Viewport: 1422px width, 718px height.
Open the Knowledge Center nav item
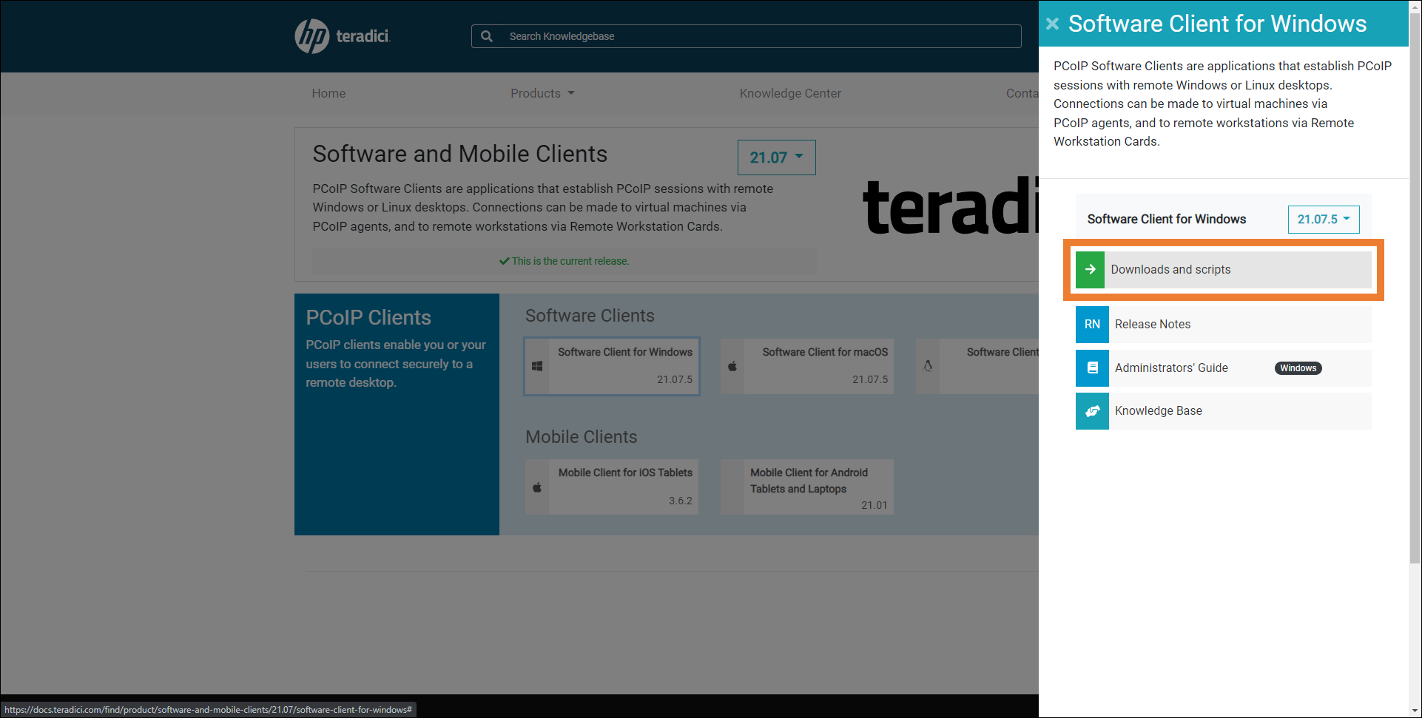point(790,93)
